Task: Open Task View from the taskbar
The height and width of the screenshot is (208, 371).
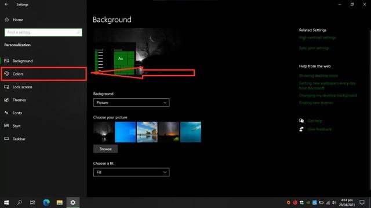Action: tap(32, 202)
